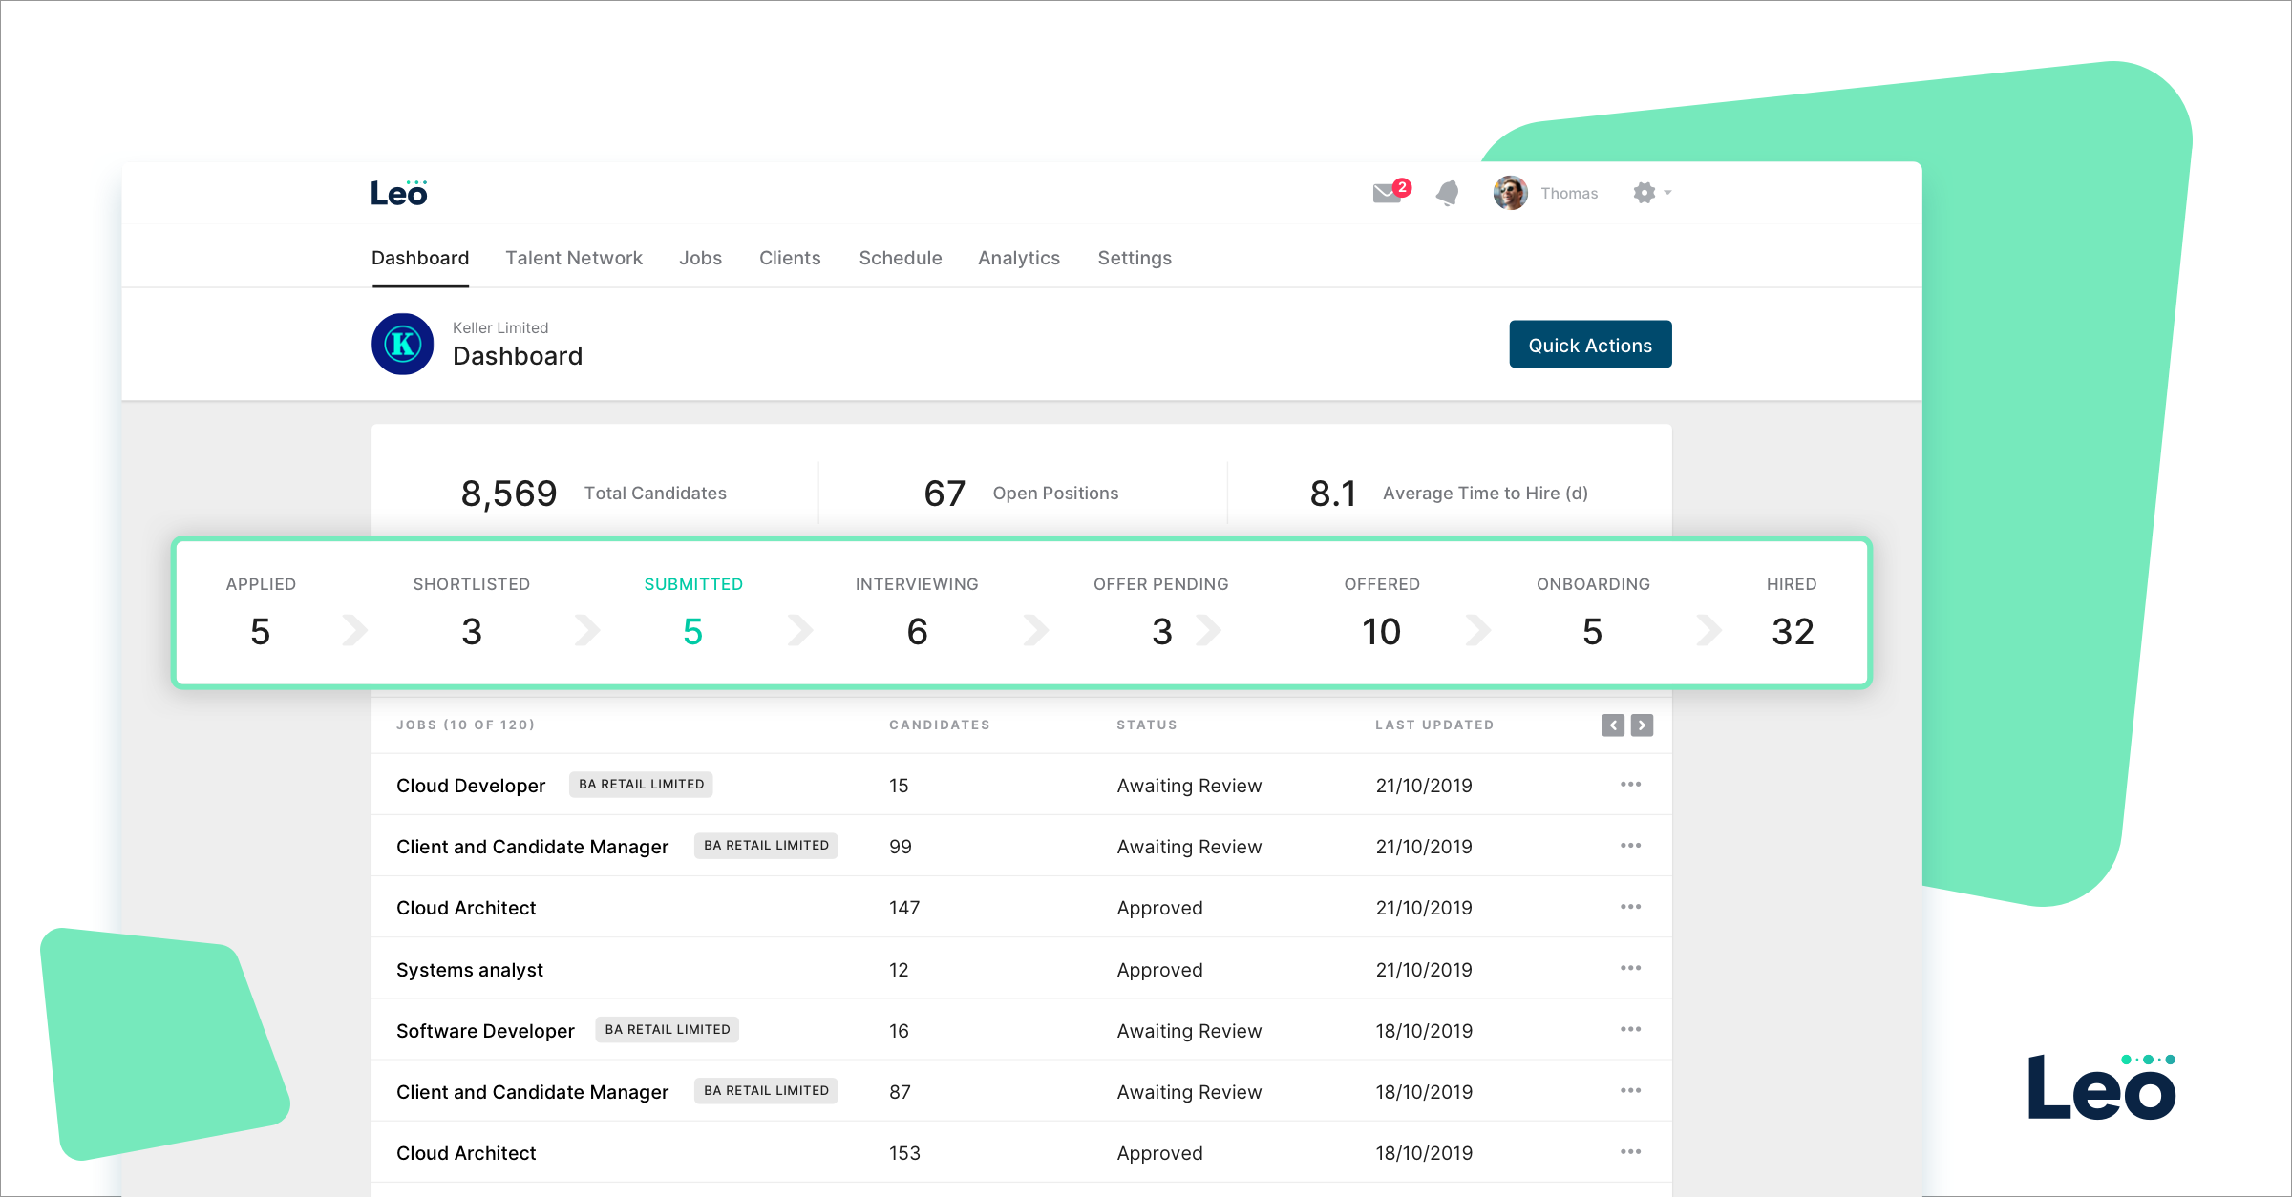Click the Leo logo in header
Screen dimensions: 2292x1197
399,193
